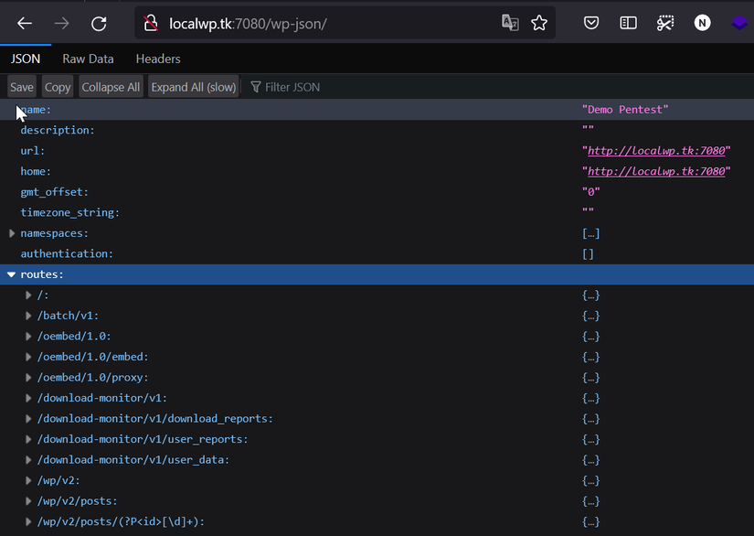Bookmark this page with the star
This screenshot has width=754, height=536.
click(x=539, y=24)
